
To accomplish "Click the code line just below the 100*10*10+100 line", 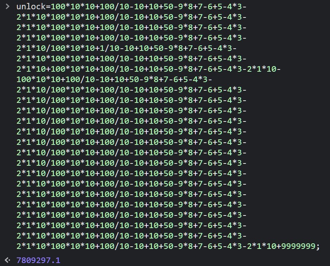I will point(132,90).
